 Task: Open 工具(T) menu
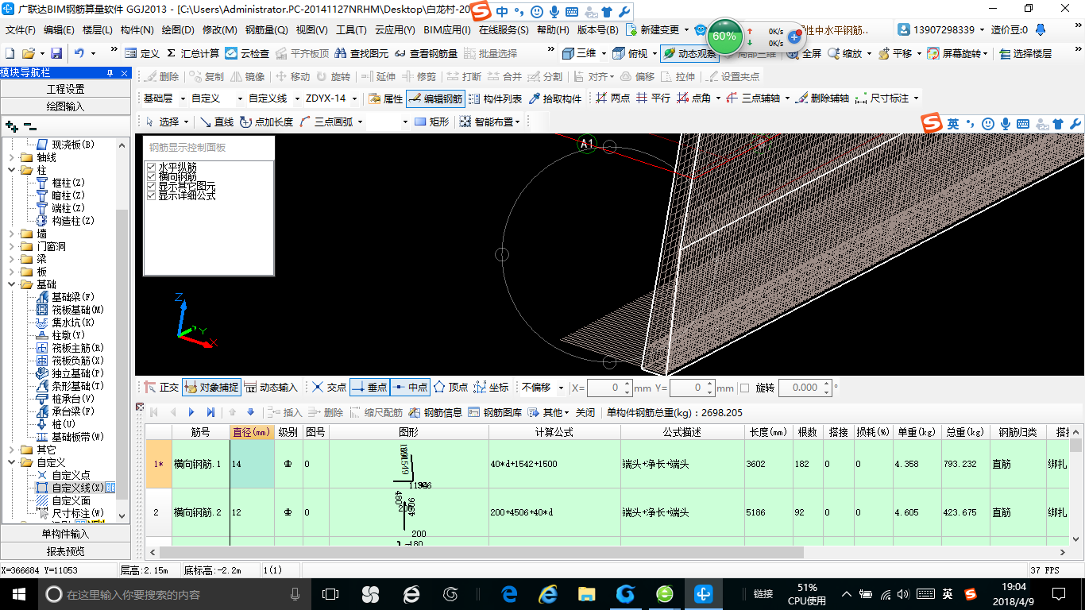point(351,30)
